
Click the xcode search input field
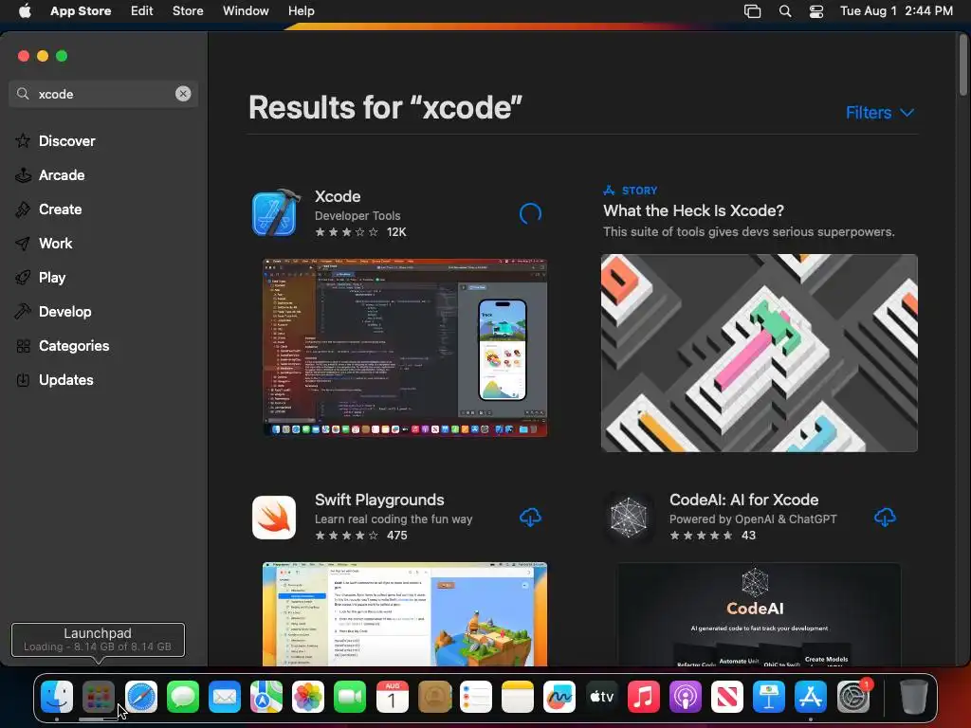click(x=103, y=94)
